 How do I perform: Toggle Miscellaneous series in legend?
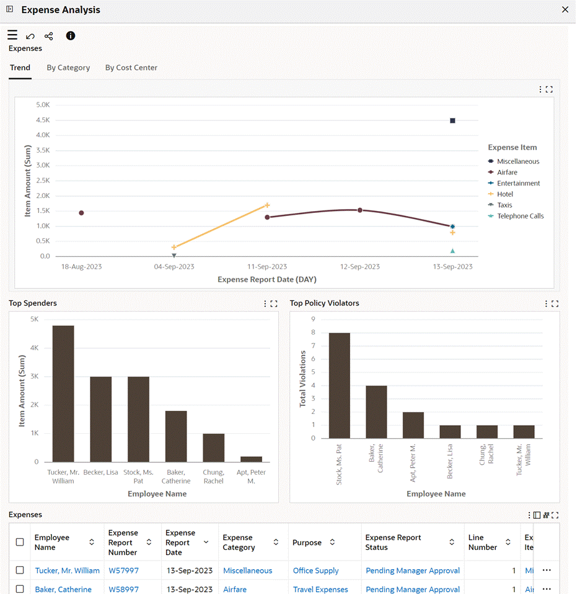point(514,161)
